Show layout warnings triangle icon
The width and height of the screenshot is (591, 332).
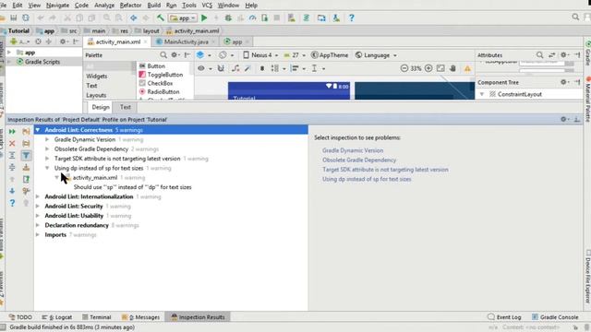point(467,68)
